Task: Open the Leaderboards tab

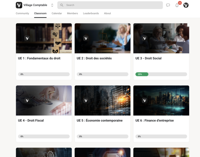Action: pos(91,13)
